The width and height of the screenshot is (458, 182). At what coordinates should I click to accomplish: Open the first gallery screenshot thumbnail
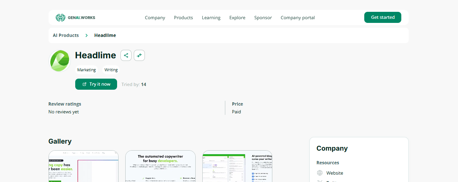tap(83, 166)
